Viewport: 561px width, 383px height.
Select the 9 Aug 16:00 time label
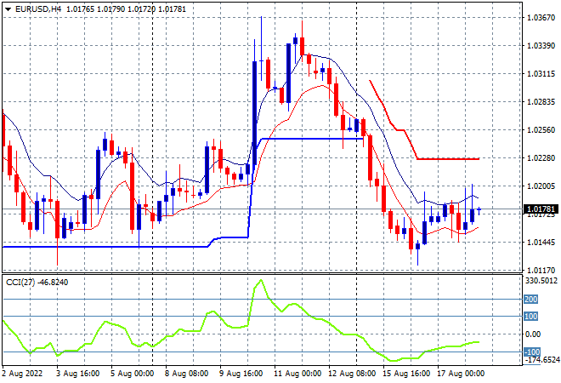click(241, 374)
